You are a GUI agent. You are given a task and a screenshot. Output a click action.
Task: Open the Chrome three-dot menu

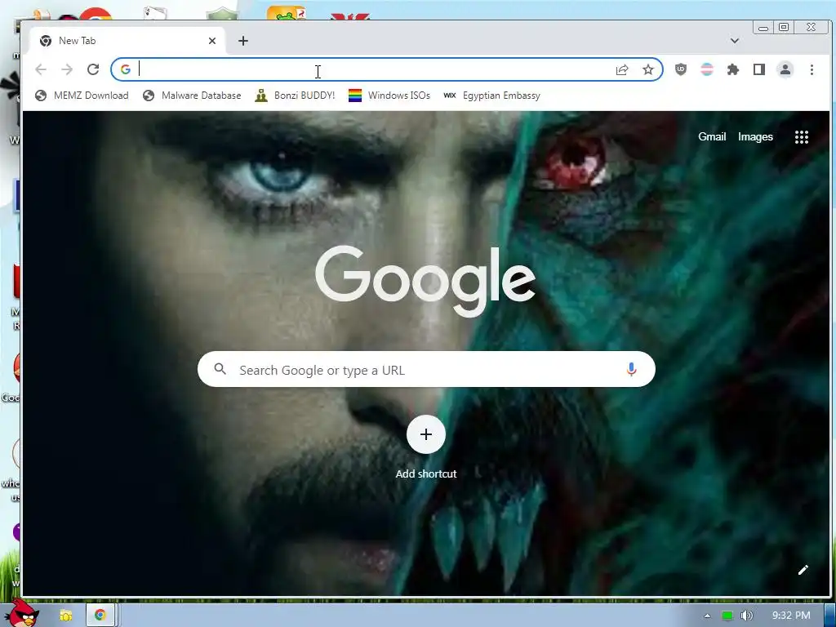(x=812, y=69)
